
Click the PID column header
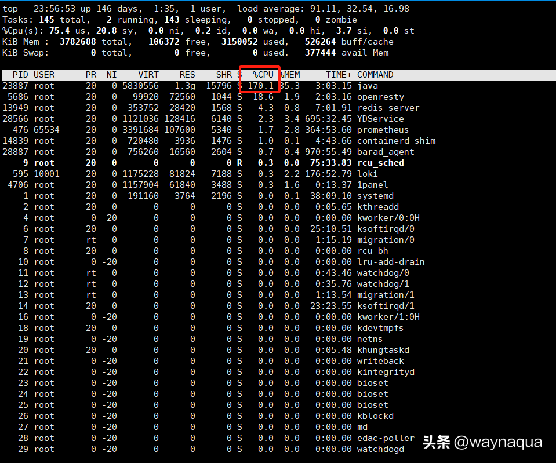point(20,75)
